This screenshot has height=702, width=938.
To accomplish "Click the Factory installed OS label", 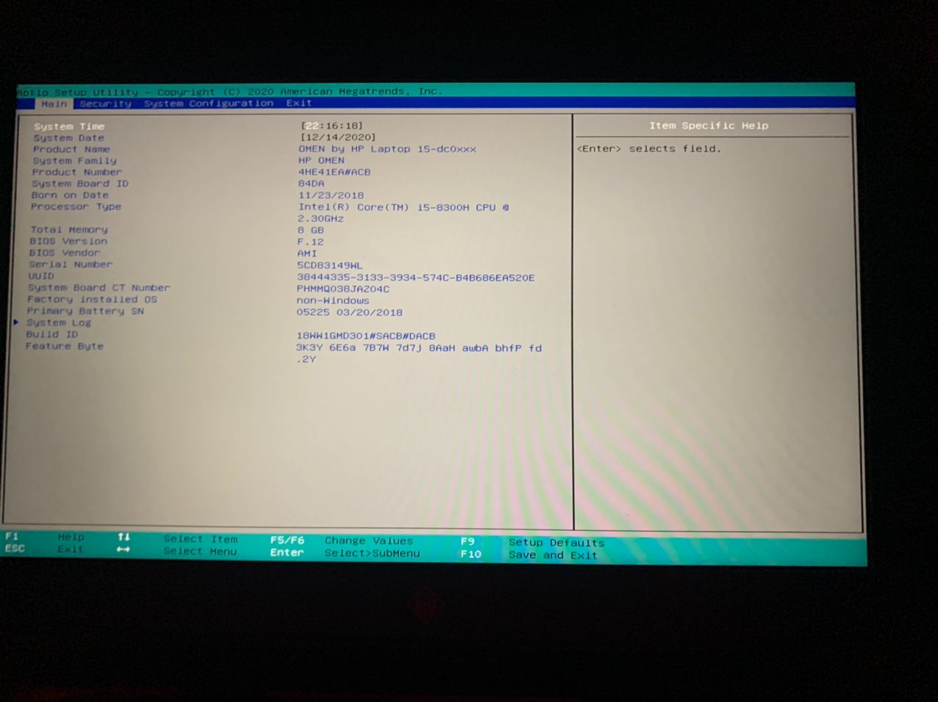I will [x=92, y=300].
